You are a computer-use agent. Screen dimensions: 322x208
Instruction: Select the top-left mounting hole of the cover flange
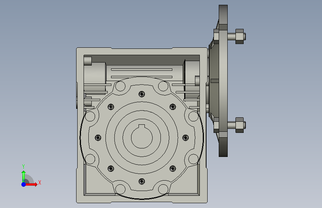click(120, 86)
